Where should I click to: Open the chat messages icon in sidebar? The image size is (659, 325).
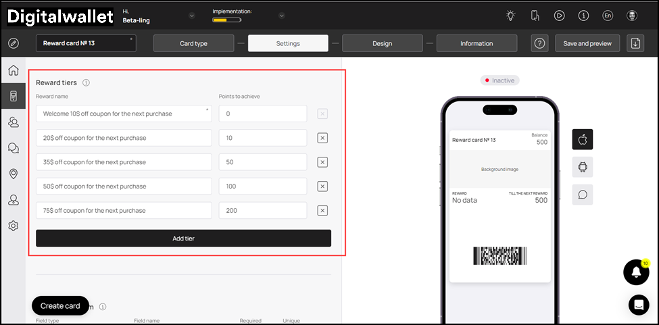pos(13,148)
